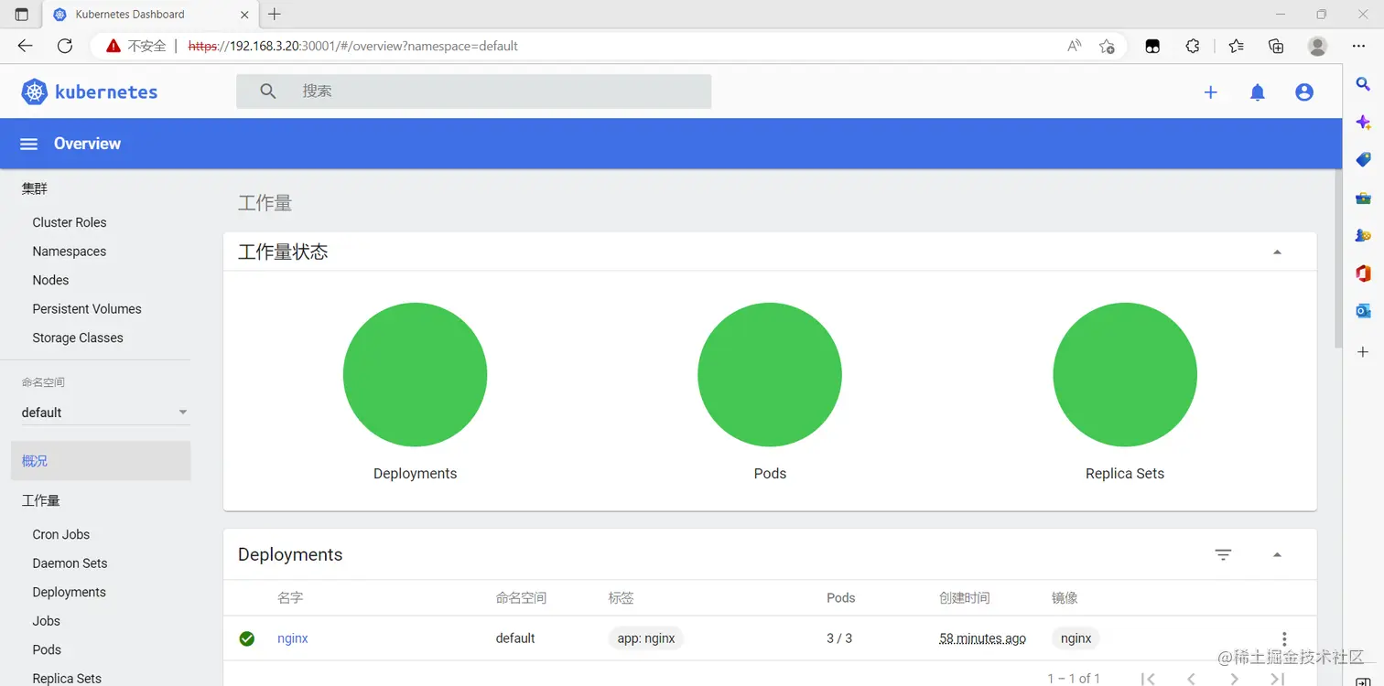Click the browser profile avatar
Viewport: 1384px width, 686px height.
click(1317, 46)
